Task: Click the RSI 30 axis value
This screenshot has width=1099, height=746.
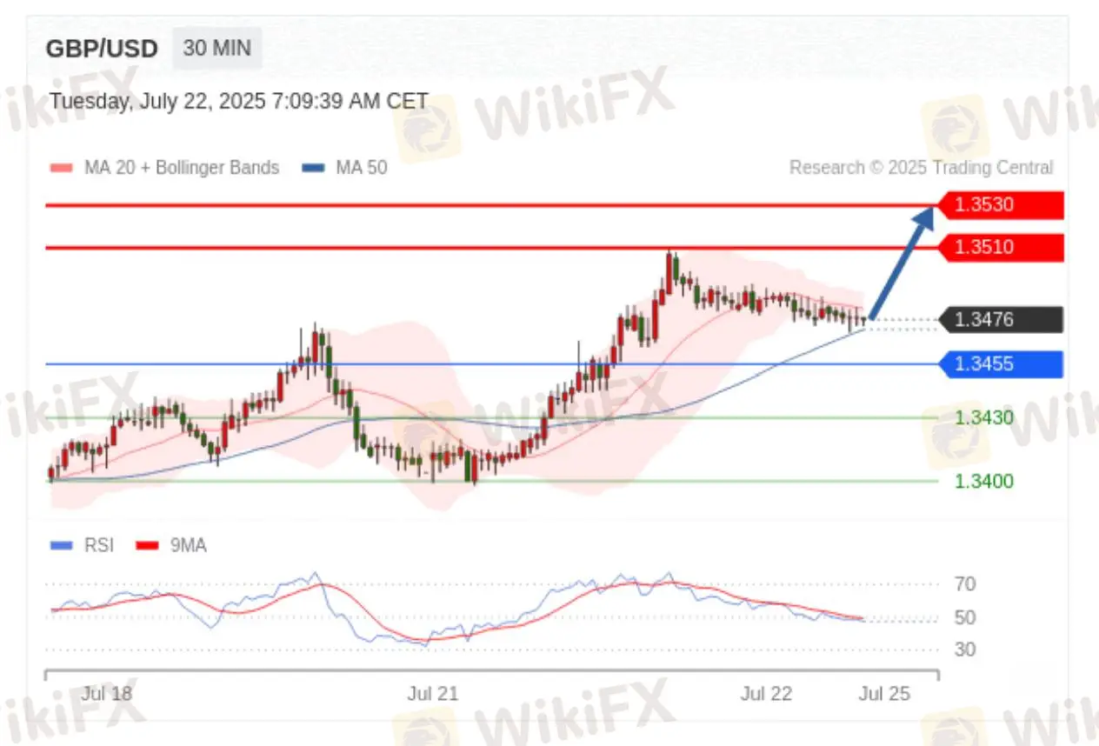Action: coord(965,649)
